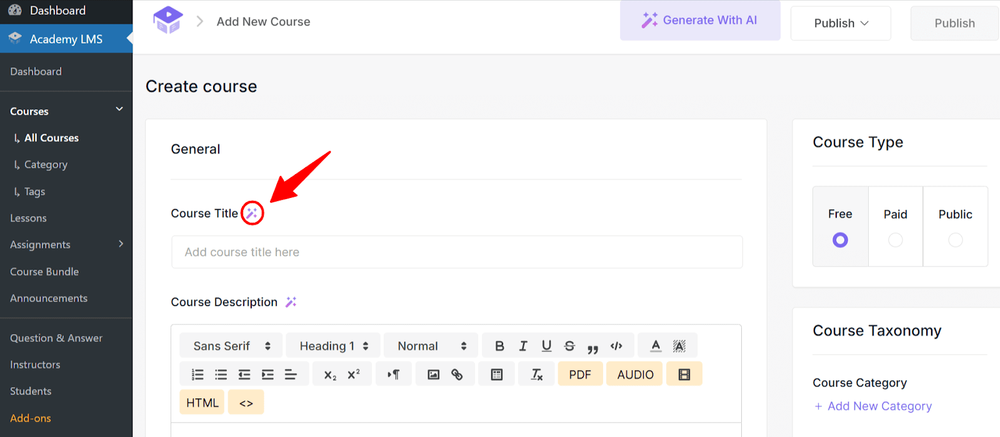Click the Add New Category link
This screenshot has height=437, width=1000.
(x=873, y=406)
